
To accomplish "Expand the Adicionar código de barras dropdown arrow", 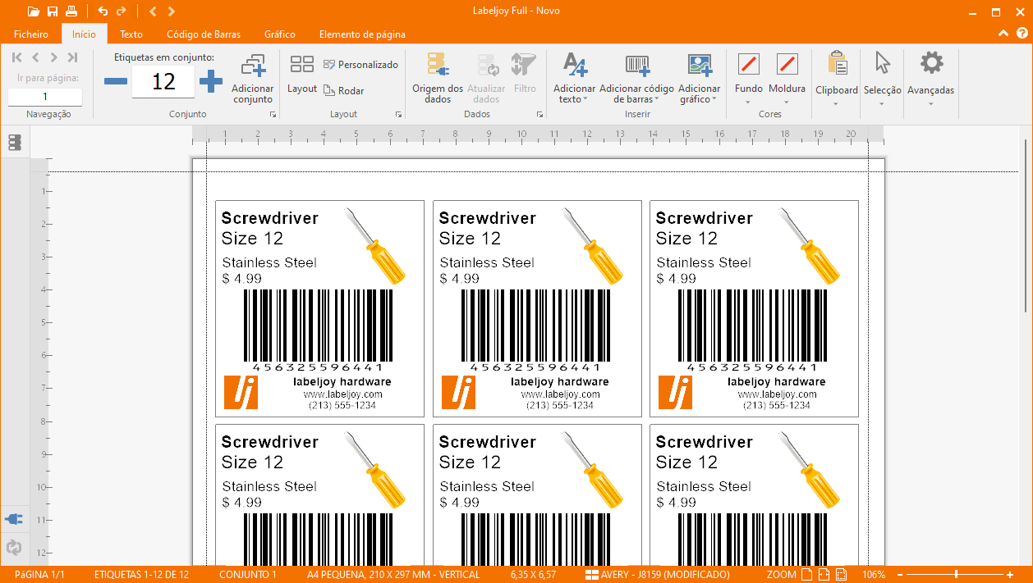I will [657, 100].
